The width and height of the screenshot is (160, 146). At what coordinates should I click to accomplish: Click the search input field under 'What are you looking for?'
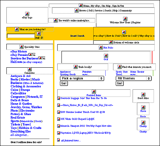[21, 36]
